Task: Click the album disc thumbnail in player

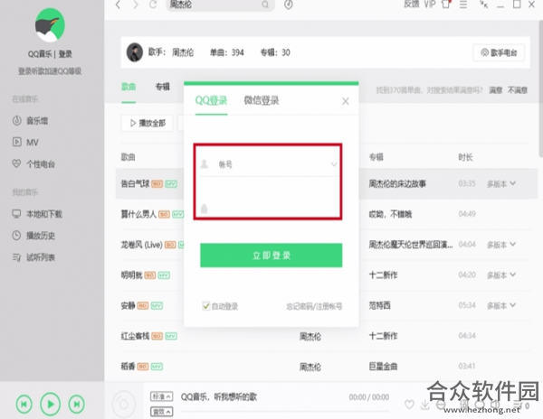Action: pos(124,404)
